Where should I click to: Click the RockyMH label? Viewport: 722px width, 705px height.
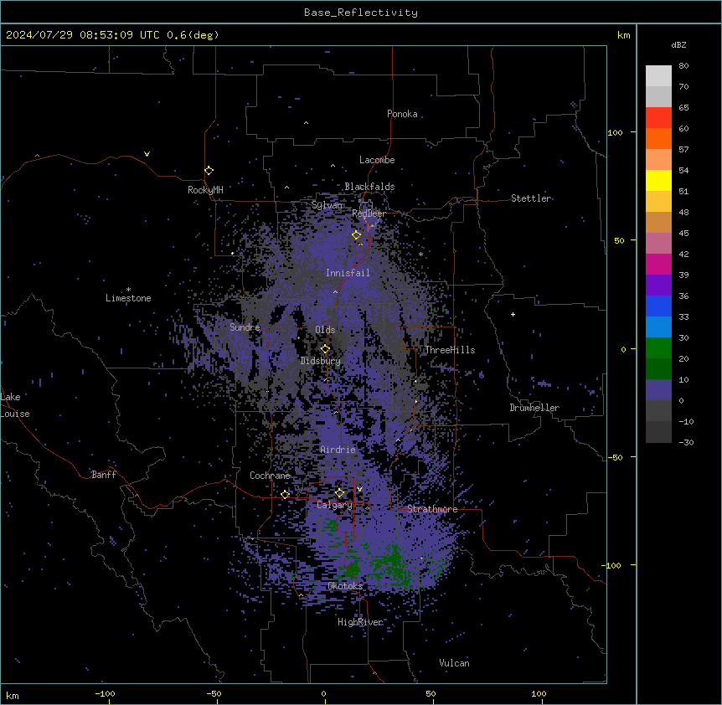205,190
